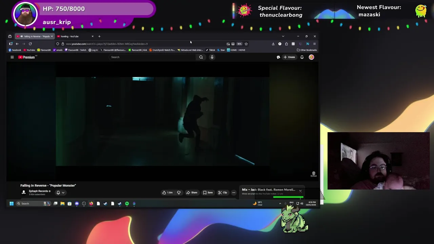This screenshot has height=244, width=434.
Task: Like the video showing 1.6m likes
Action: click(x=167, y=192)
